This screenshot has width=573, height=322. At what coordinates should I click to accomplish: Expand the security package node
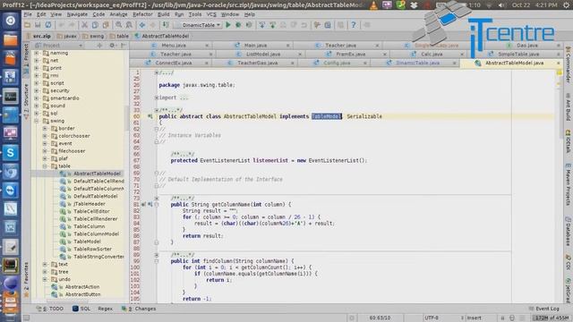[37, 90]
